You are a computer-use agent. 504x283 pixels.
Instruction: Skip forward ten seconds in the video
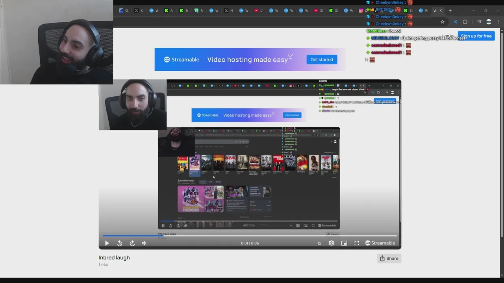(132, 243)
